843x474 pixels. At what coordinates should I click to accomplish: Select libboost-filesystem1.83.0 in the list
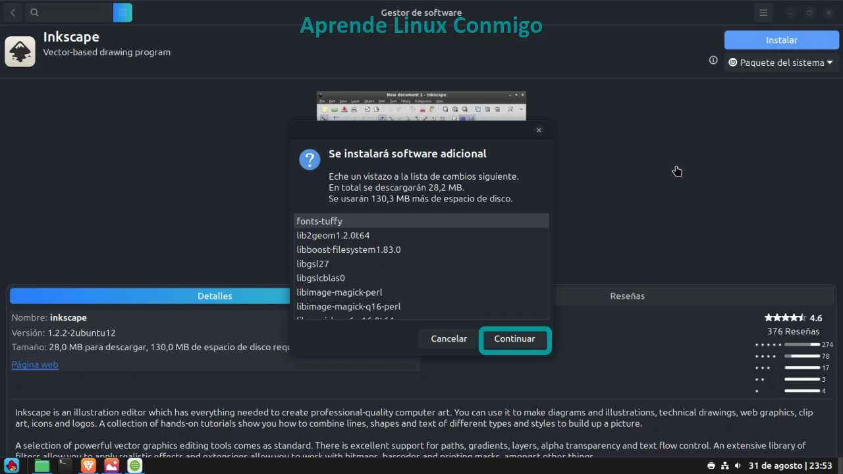421,250
